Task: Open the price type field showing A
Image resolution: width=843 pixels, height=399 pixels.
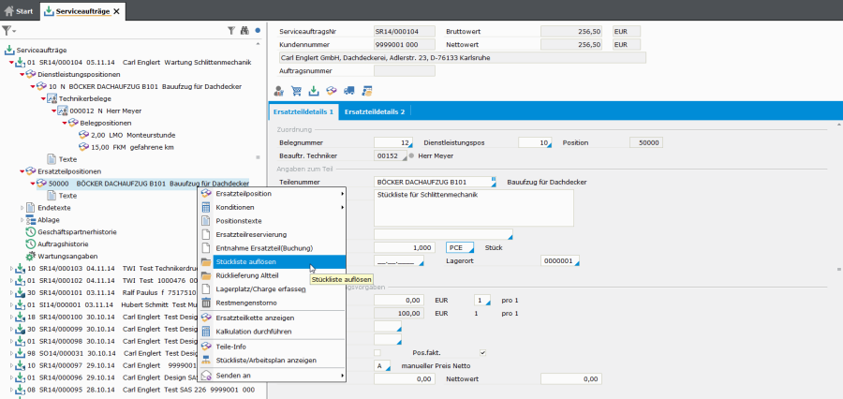Action: coord(383,366)
